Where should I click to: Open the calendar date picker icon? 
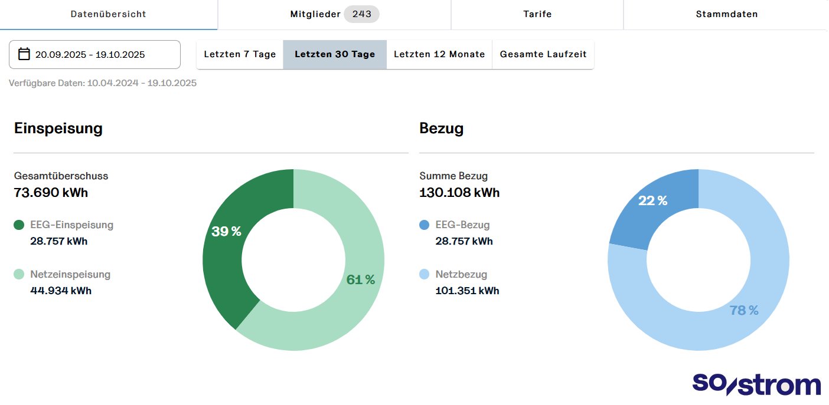click(24, 54)
